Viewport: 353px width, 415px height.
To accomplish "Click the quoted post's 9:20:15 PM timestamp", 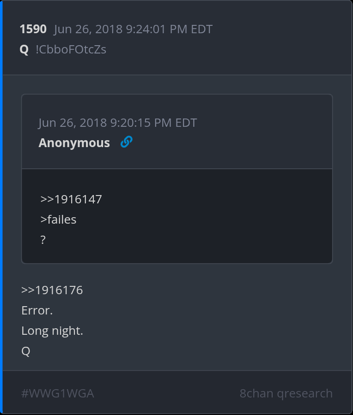I will (x=153, y=123).
